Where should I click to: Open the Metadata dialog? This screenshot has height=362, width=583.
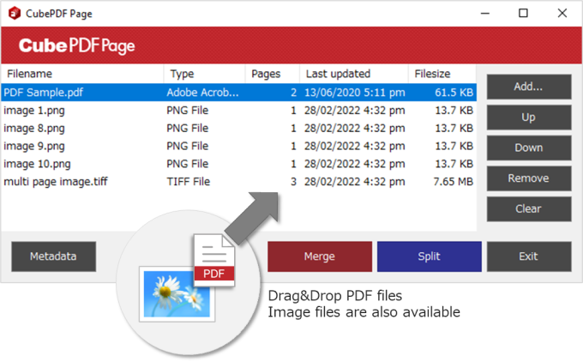(x=53, y=256)
